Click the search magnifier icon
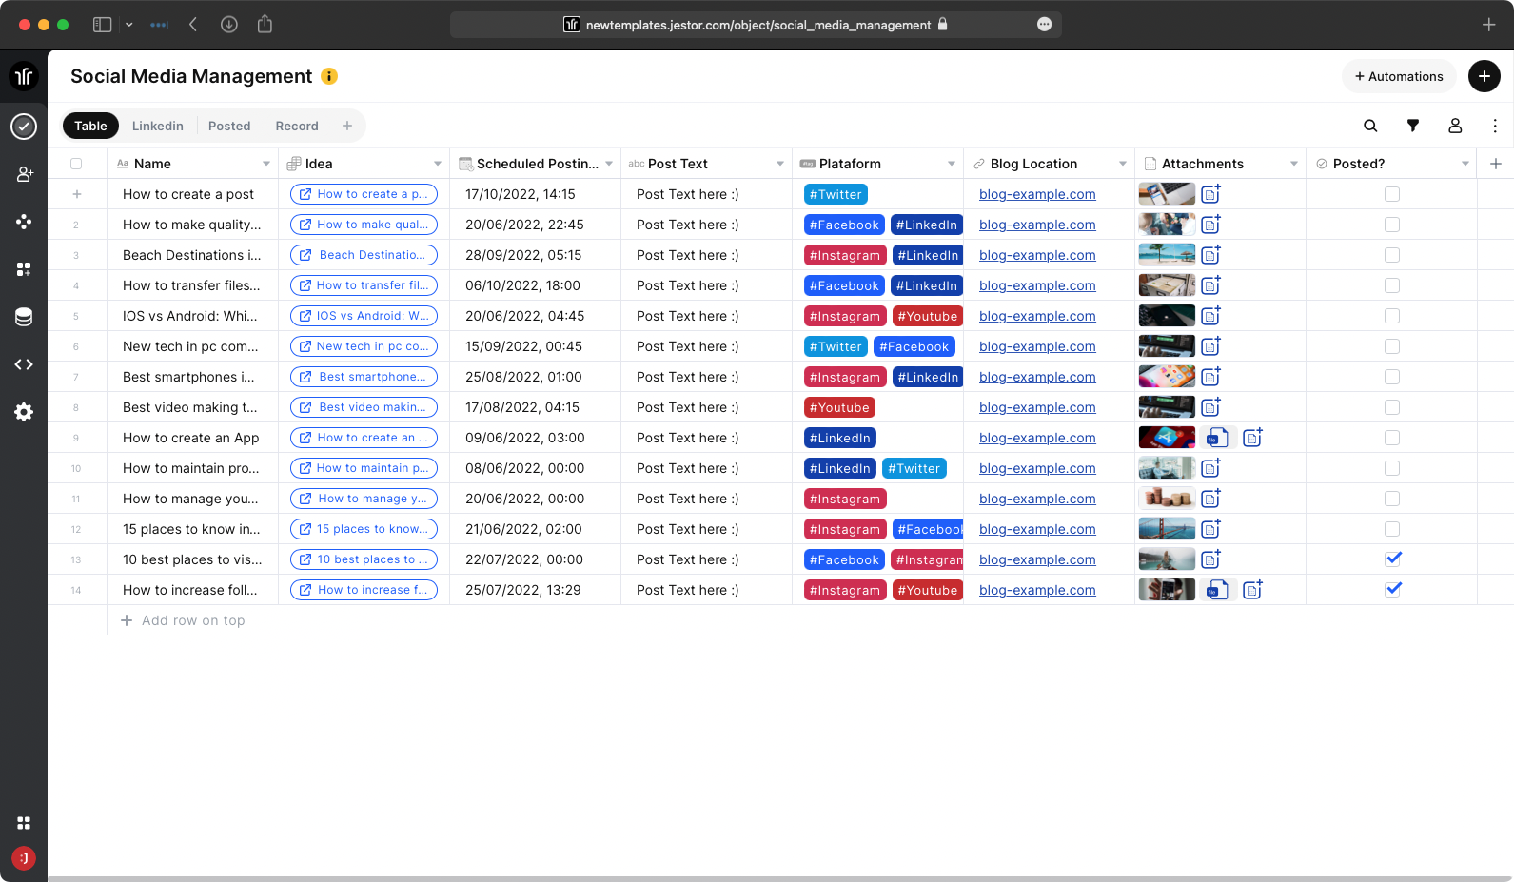The image size is (1514, 882). [1370, 126]
